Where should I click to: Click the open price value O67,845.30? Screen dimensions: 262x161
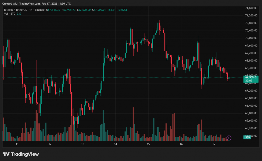tap(53, 10)
